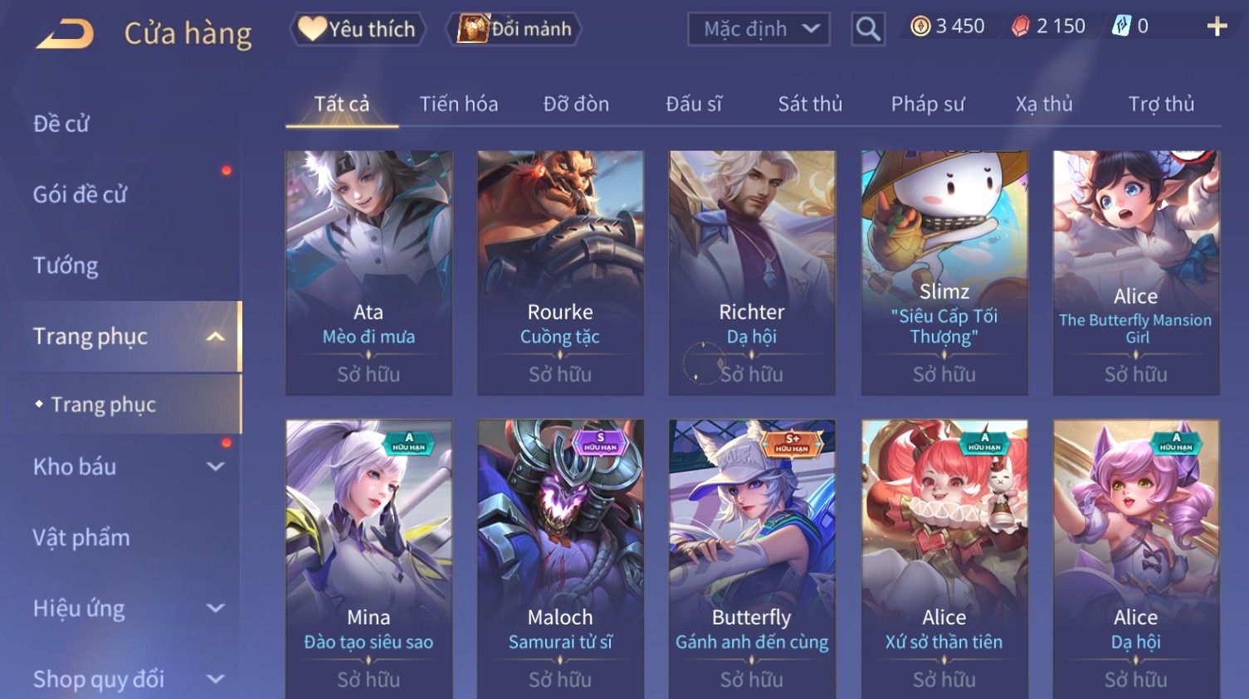Click the blue voucher currency icon

[x=1121, y=27]
